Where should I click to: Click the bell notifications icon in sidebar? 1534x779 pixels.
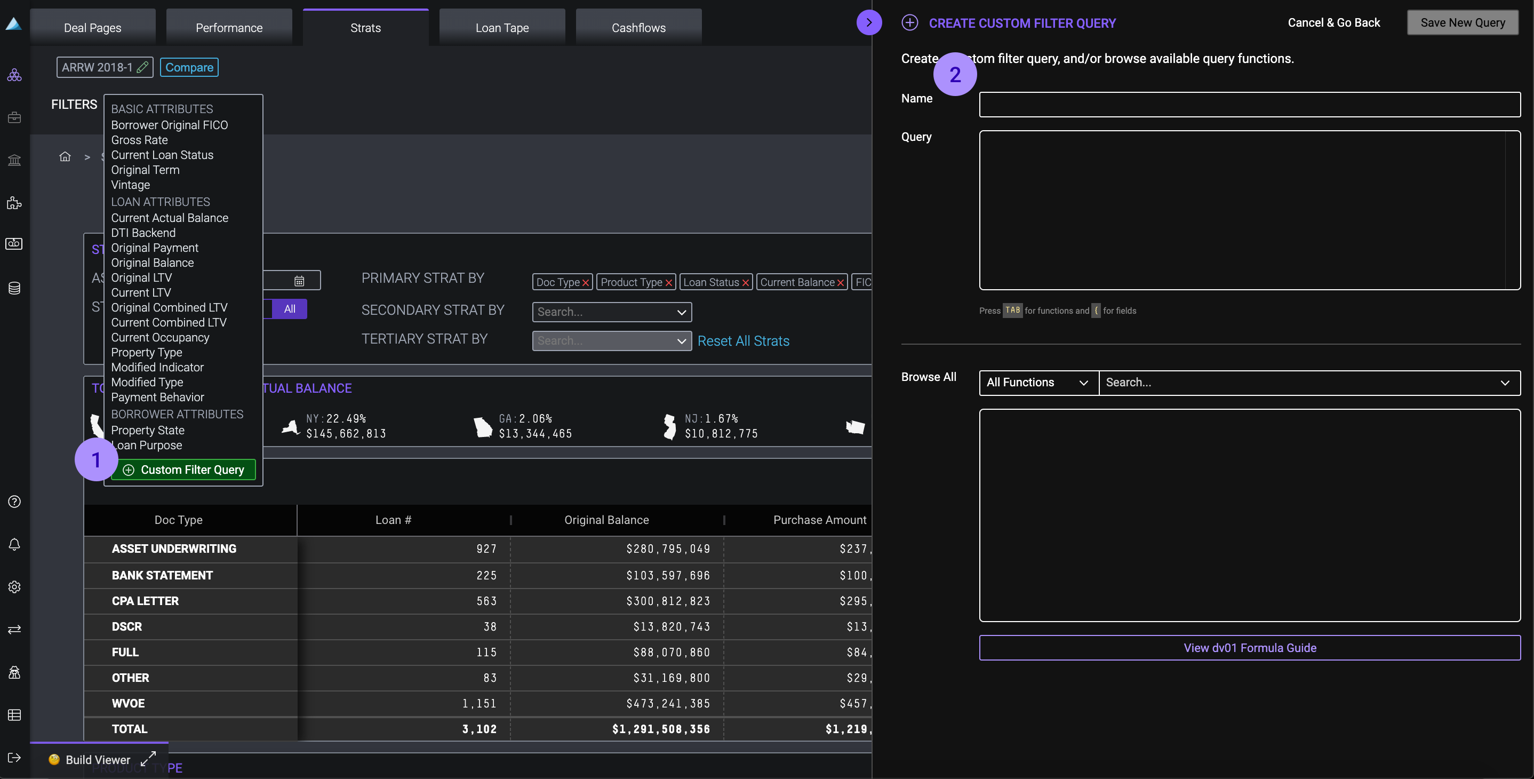(14, 544)
